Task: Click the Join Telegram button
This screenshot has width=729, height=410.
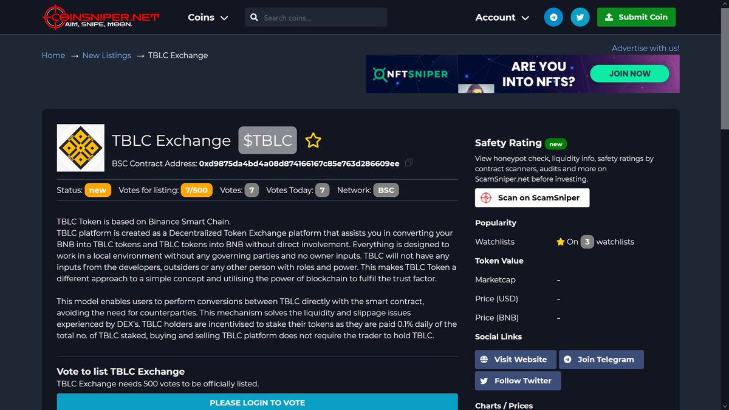Action: pos(601,359)
